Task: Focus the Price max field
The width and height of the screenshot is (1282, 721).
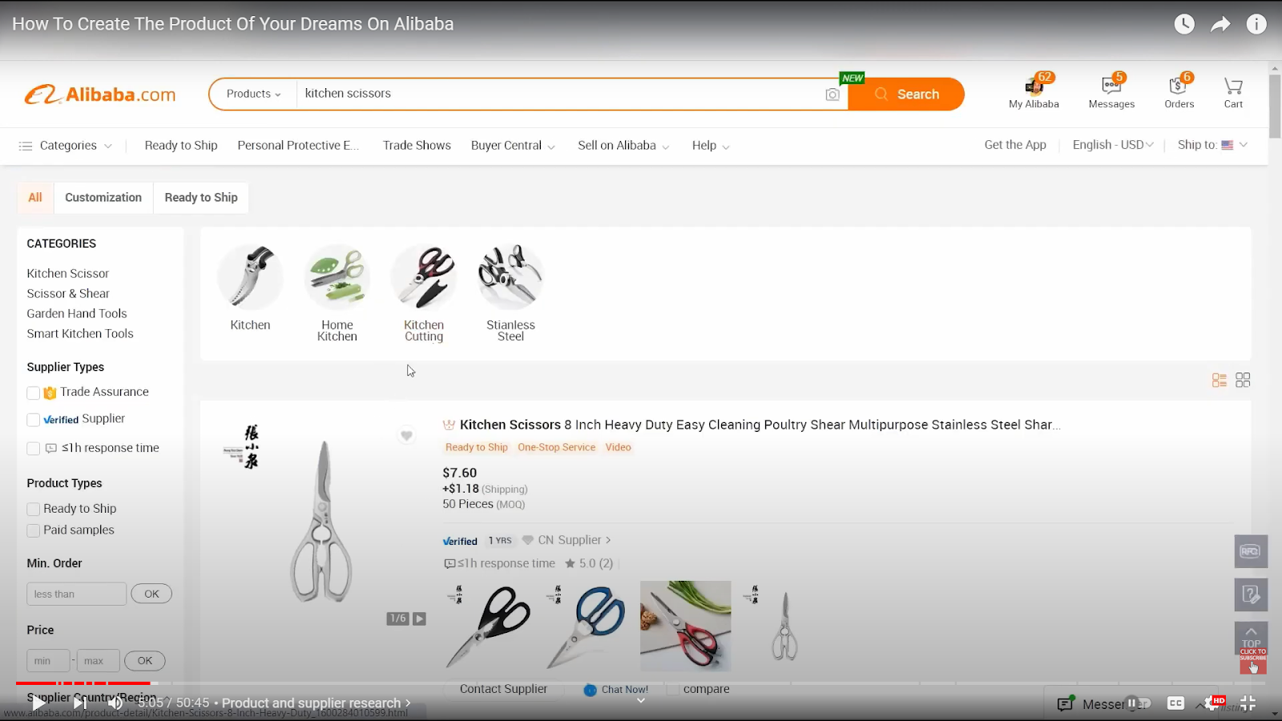Action: point(98,661)
